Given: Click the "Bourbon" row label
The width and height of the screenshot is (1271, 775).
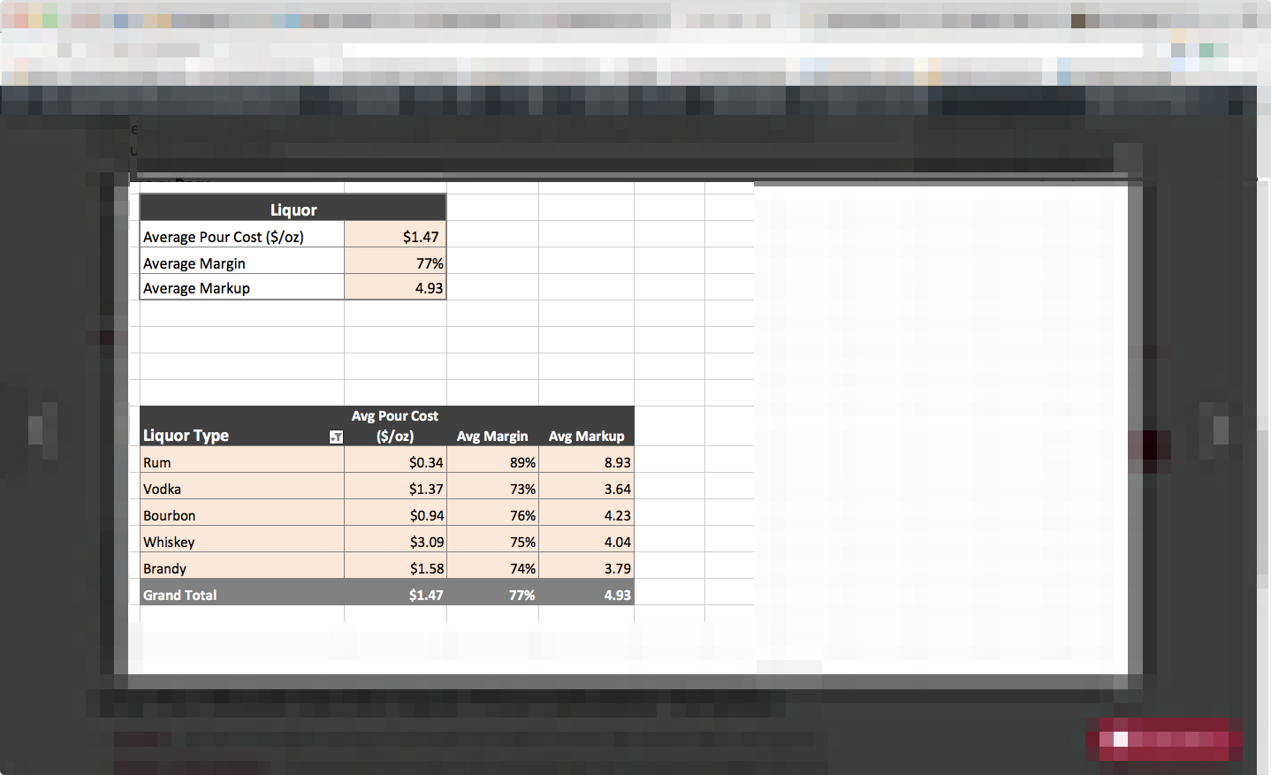Looking at the screenshot, I should click(242, 513).
